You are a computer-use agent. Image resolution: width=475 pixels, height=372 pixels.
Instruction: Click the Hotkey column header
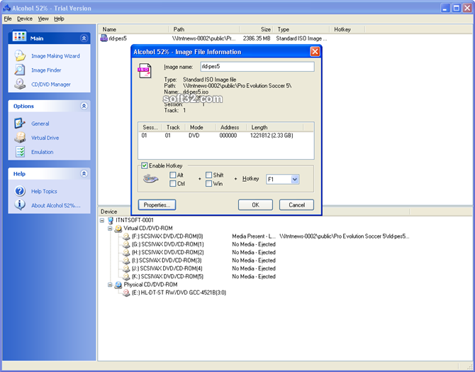point(347,29)
